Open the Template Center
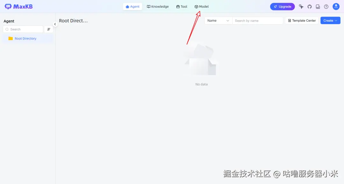Image resolution: width=344 pixels, height=184 pixels. (x=301, y=20)
